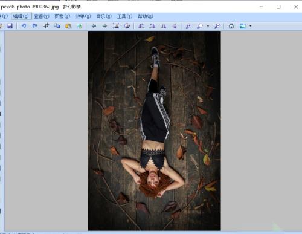
Task: Click the green page icon after Paste
Action: (80, 26)
